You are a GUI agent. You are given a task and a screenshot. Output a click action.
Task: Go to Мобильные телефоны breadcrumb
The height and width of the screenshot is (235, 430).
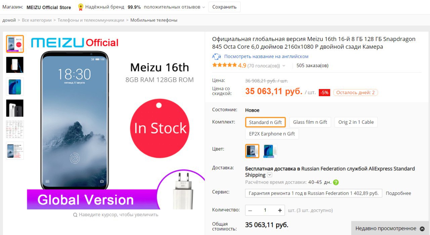pos(154,20)
